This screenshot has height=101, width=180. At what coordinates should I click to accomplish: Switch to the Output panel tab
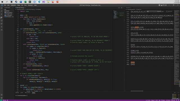[x=22, y=93]
